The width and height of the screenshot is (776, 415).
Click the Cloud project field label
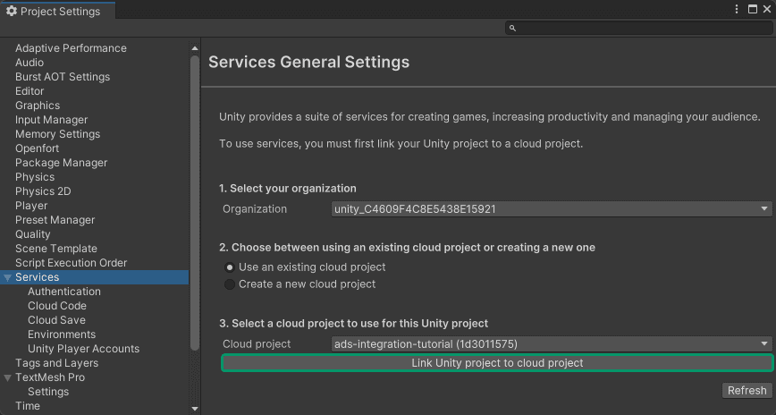pos(257,344)
